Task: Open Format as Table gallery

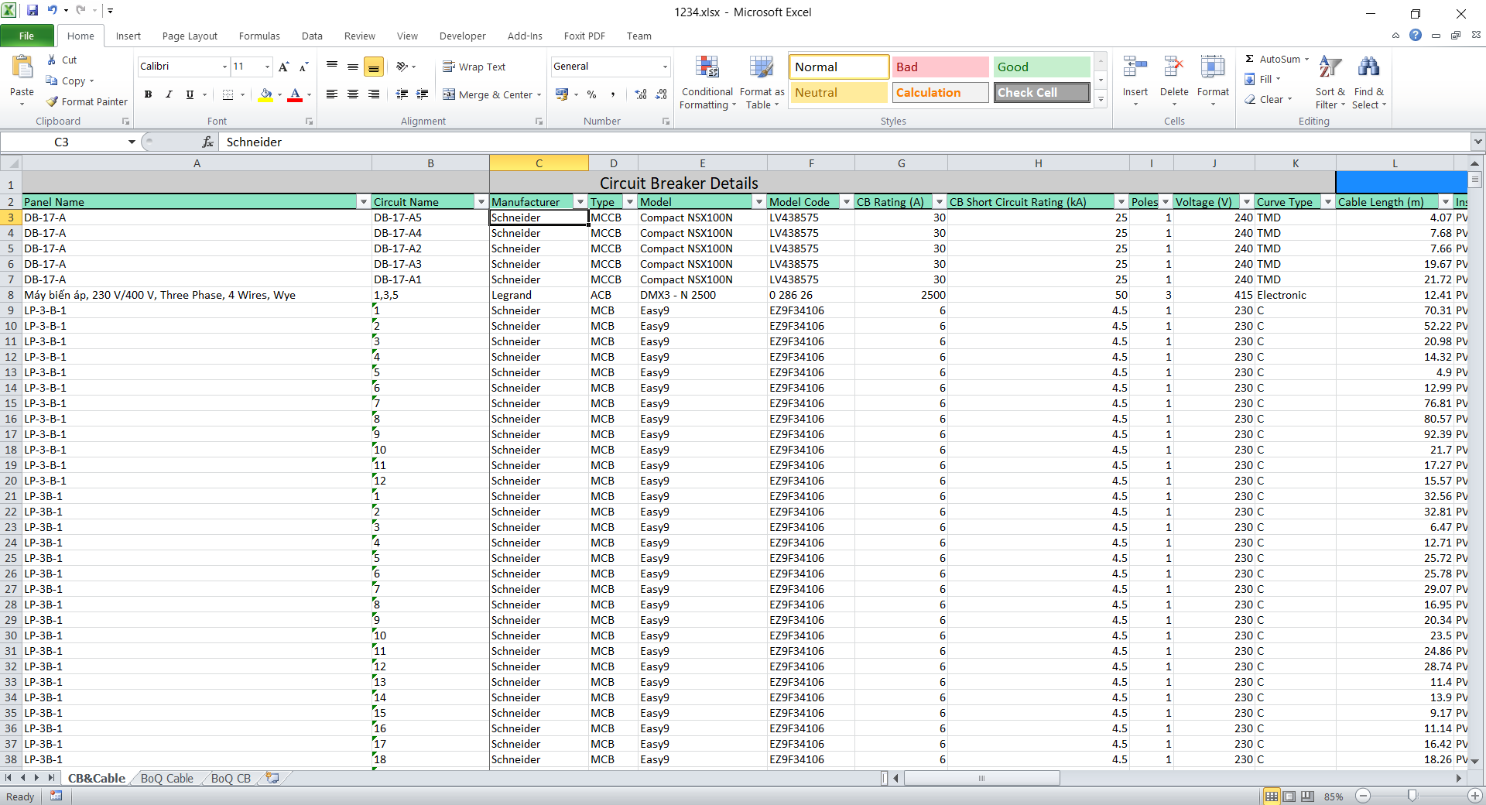Action: [762, 82]
